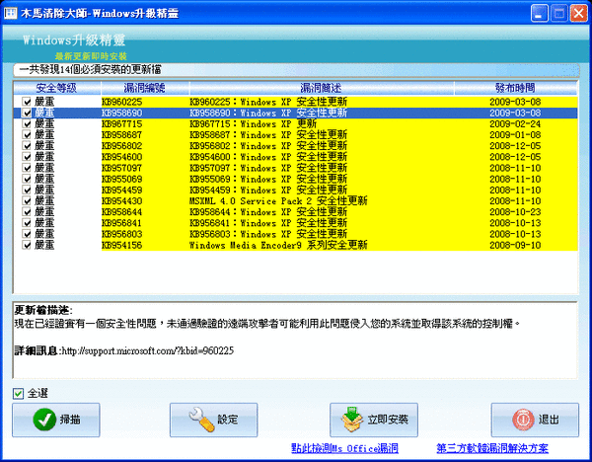Select Windows Media Encoder9 description row
592x462 pixels.
point(278,245)
